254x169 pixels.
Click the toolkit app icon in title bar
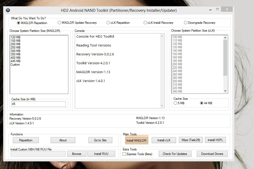tap(8, 10)
